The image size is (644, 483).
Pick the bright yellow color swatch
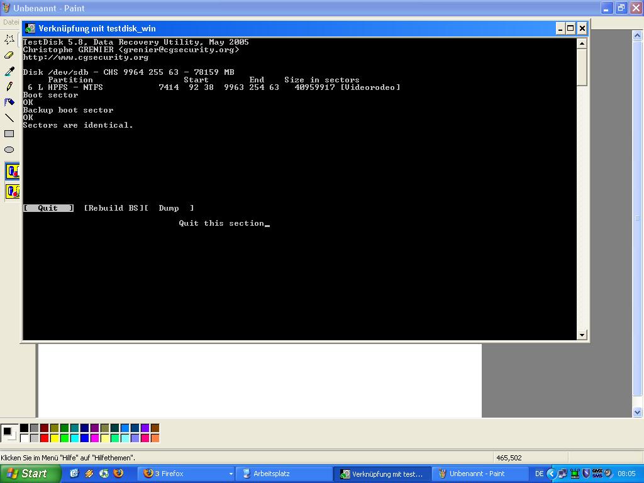(x=54, y=438)
